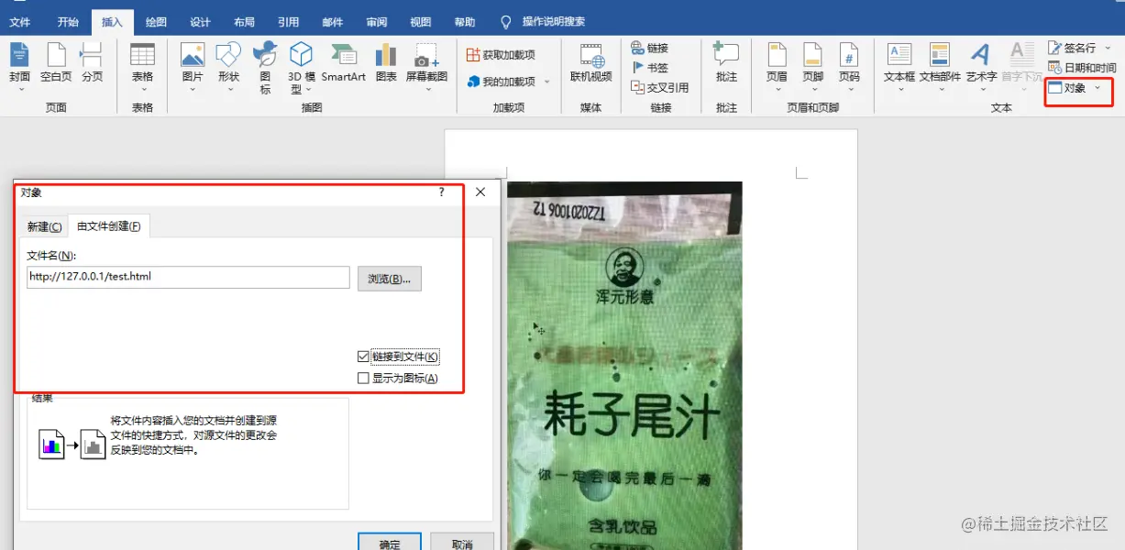Expand the picture (图片) dropdown arrow
1125x550 pixels.
point(193,90)
